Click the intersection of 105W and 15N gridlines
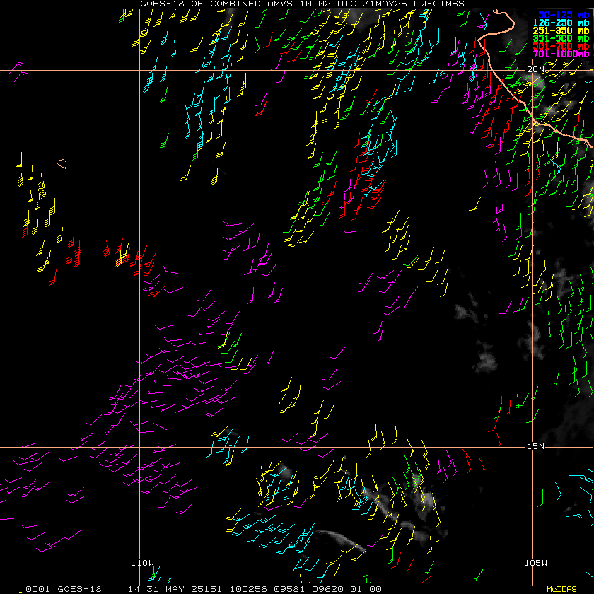 point(532,448)
